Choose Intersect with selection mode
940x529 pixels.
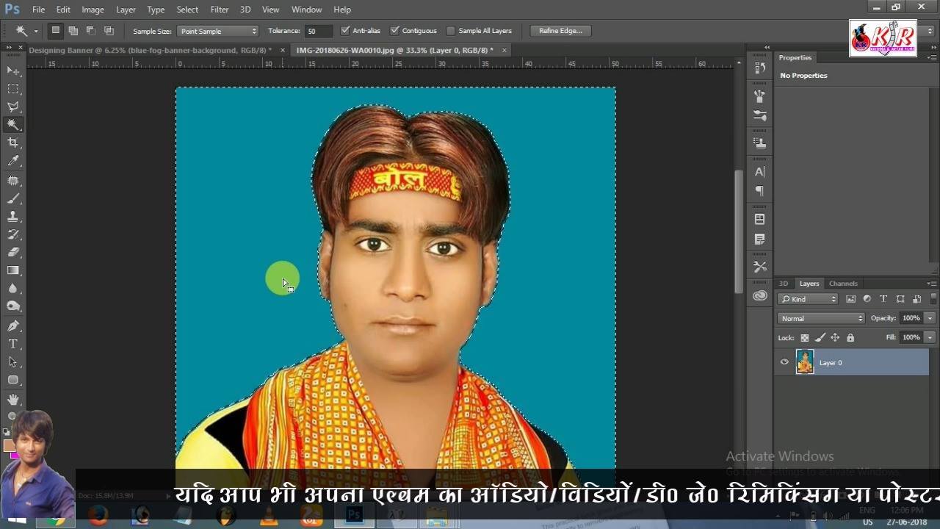click(109, 31)
